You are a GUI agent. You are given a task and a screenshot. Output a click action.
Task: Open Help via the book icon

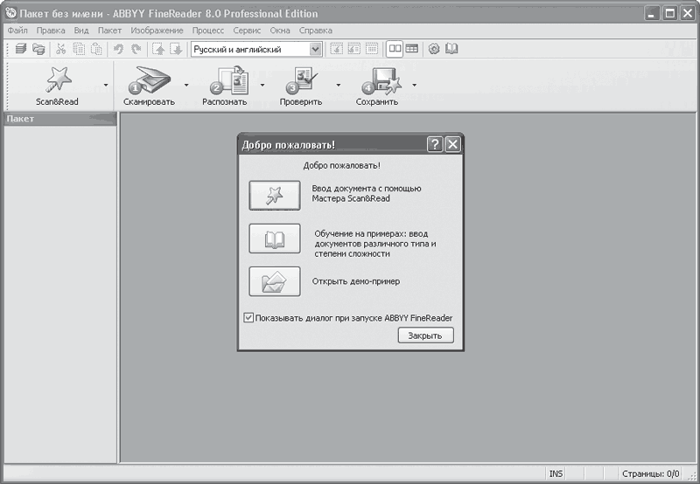click(451, 49)
